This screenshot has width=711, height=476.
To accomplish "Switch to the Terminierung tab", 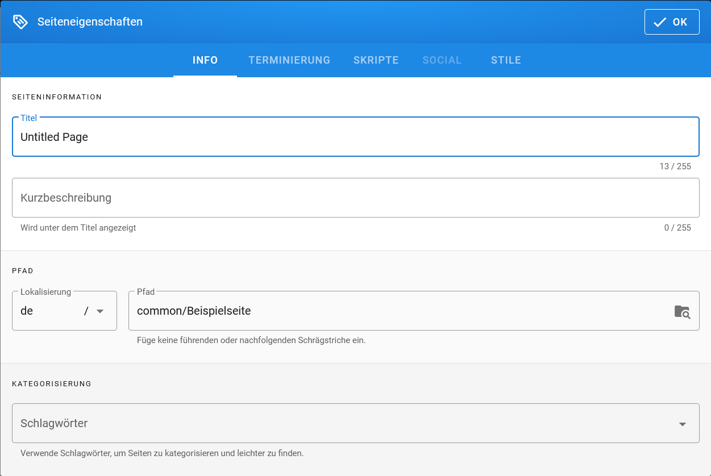I will click(x=289, y=60).
